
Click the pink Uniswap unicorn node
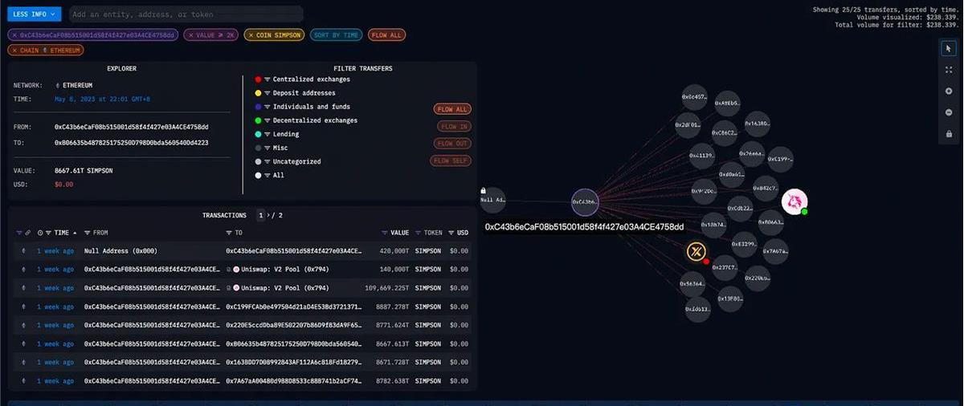[794, 201]
